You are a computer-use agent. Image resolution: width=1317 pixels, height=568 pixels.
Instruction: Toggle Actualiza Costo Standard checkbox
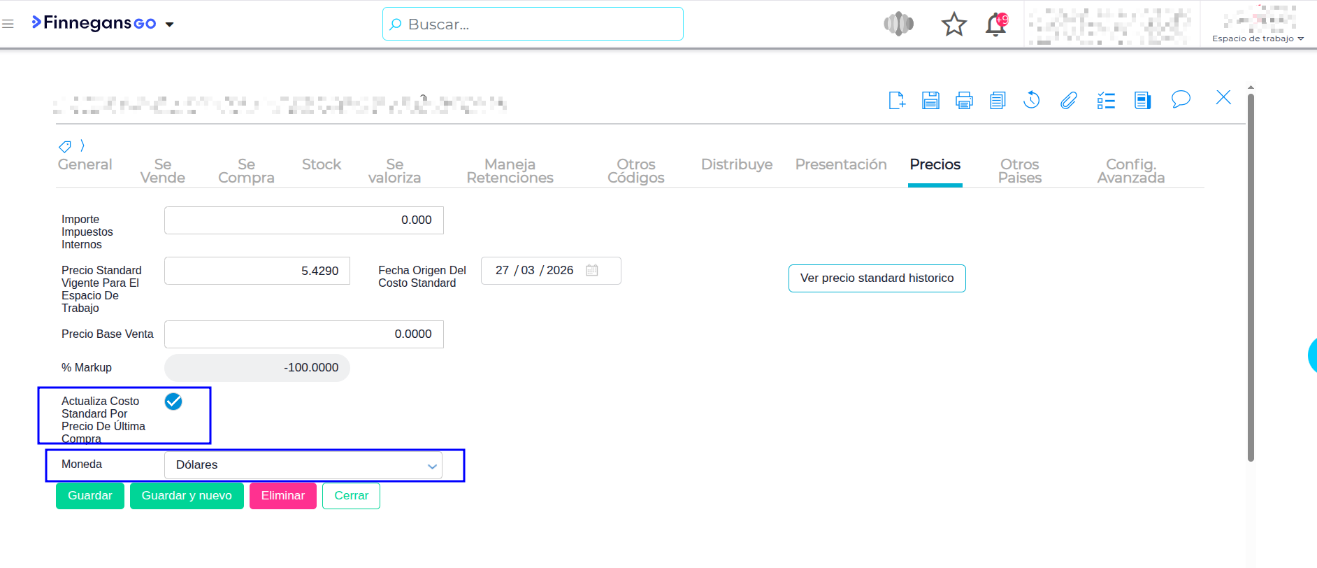coord(173,402)
